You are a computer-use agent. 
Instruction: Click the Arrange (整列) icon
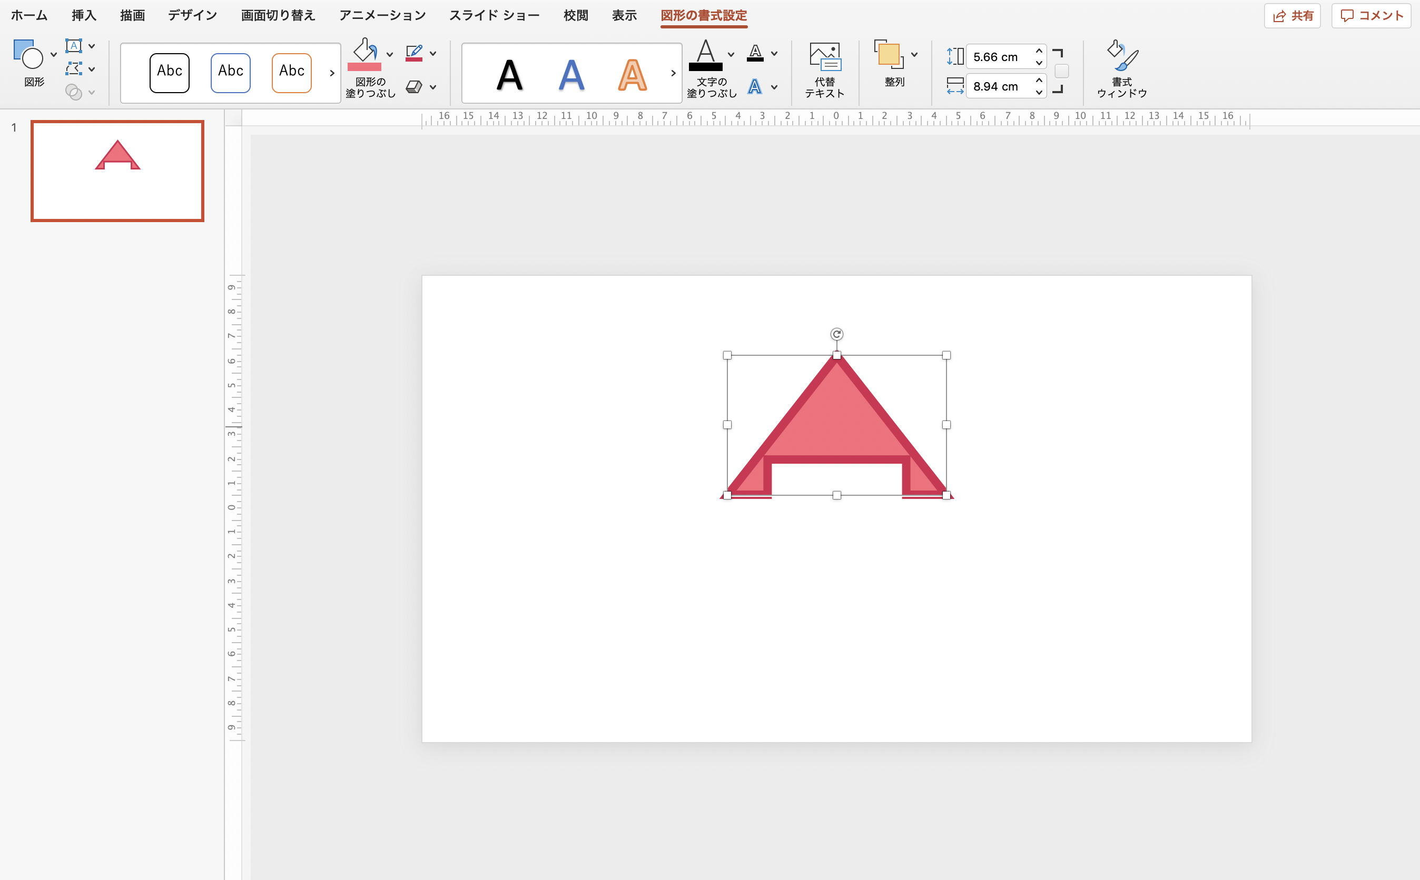[889, 54]
